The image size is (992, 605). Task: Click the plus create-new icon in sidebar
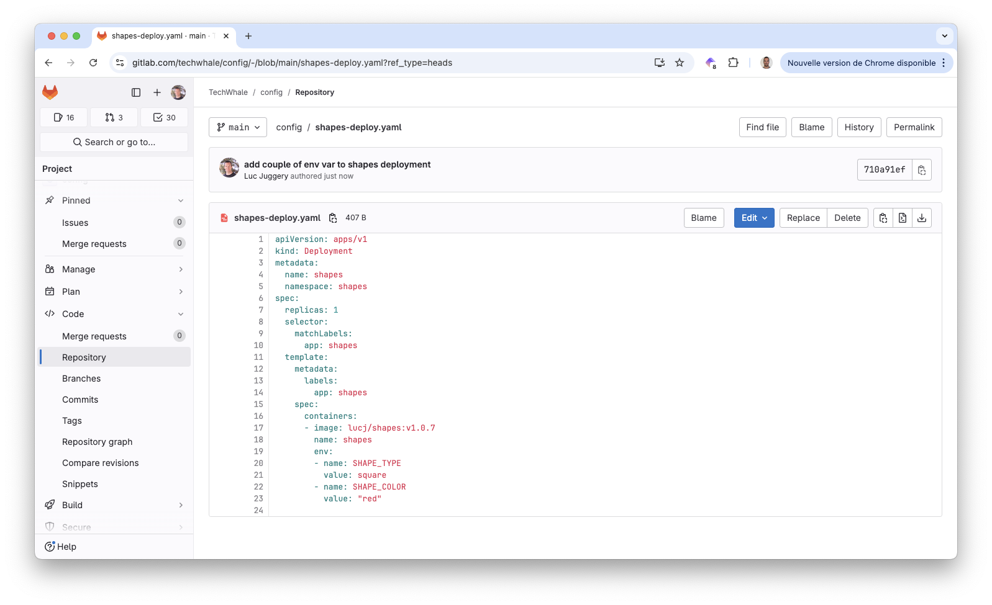pyautogui.click(x=157, y=92)
